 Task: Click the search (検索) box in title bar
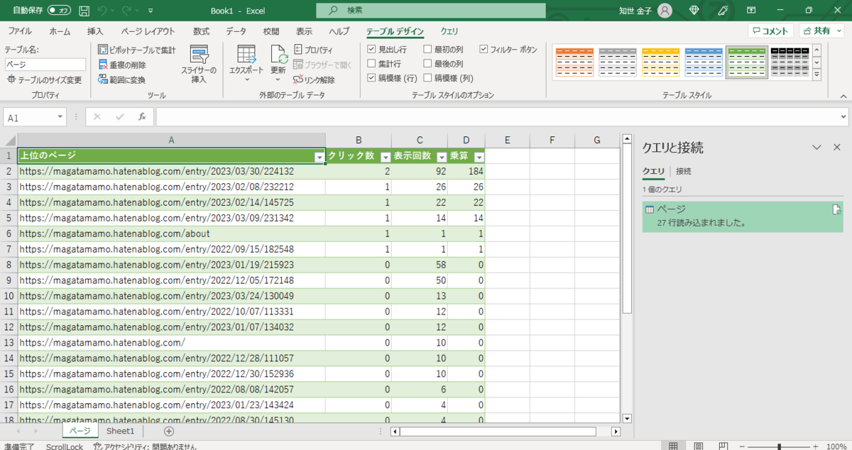[x=432, y=11]
